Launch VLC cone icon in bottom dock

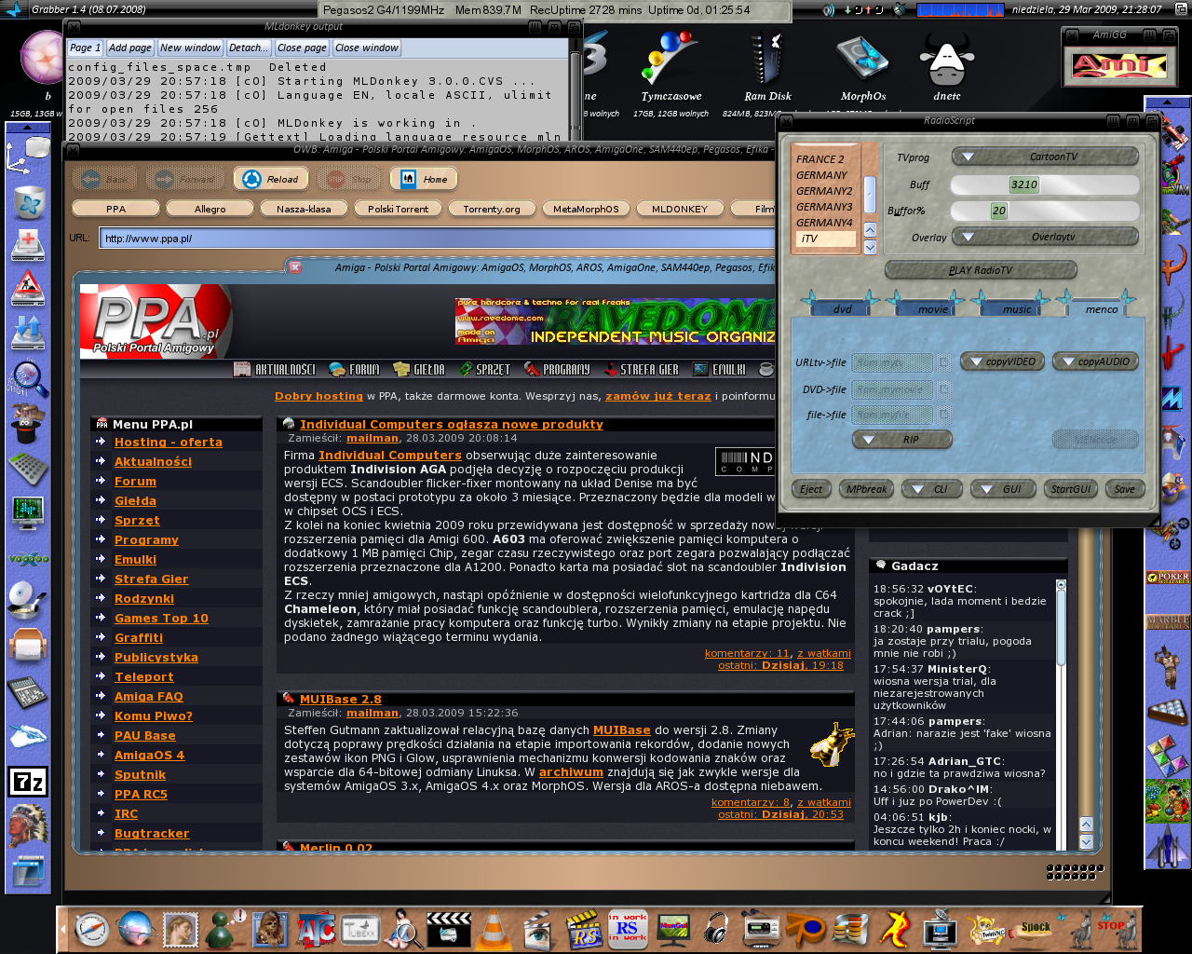494,930
